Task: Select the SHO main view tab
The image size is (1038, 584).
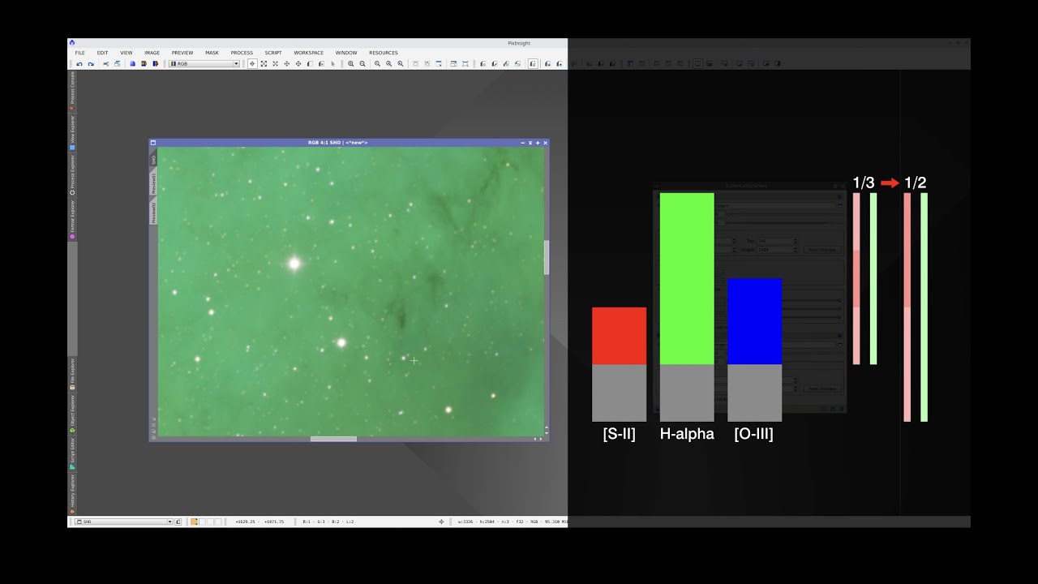Action: tap(153, 160)
